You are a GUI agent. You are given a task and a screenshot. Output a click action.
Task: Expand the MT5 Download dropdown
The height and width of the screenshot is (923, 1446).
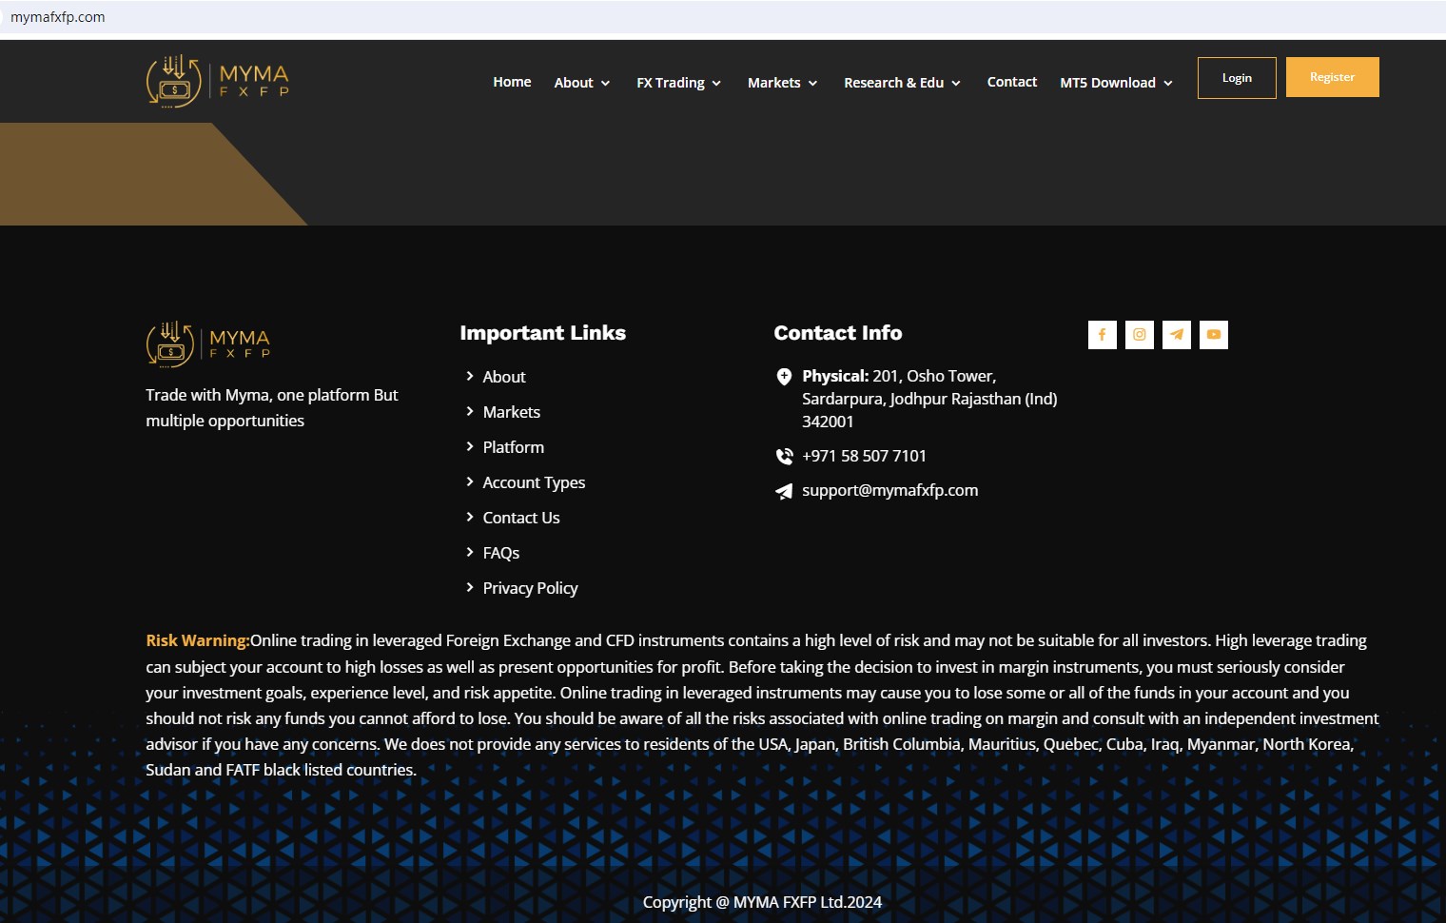pyautogui.click(x=1117, y=83)
